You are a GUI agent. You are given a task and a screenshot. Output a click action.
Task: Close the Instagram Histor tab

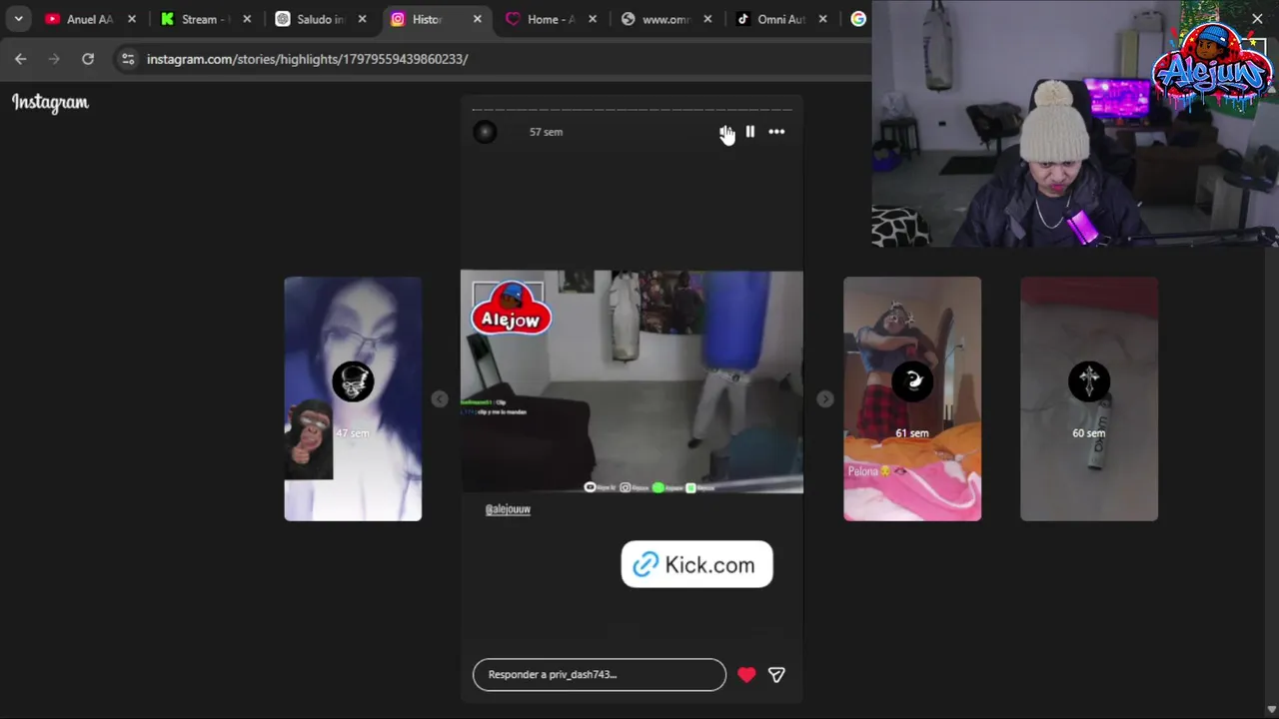(477, 19)
